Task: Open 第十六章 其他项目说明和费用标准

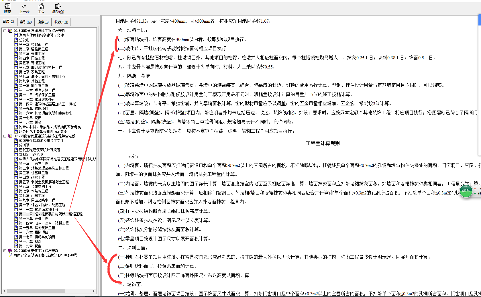Action: point(46,113)
